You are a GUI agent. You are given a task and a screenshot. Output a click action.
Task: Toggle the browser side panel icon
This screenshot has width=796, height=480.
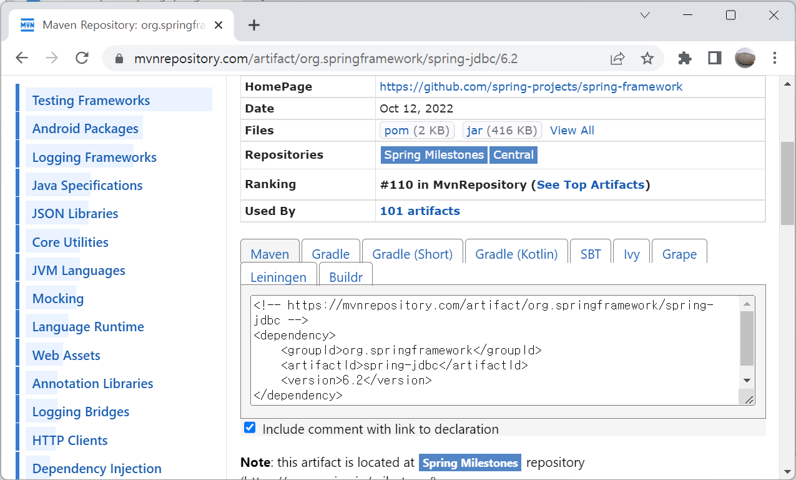[715, 58]
